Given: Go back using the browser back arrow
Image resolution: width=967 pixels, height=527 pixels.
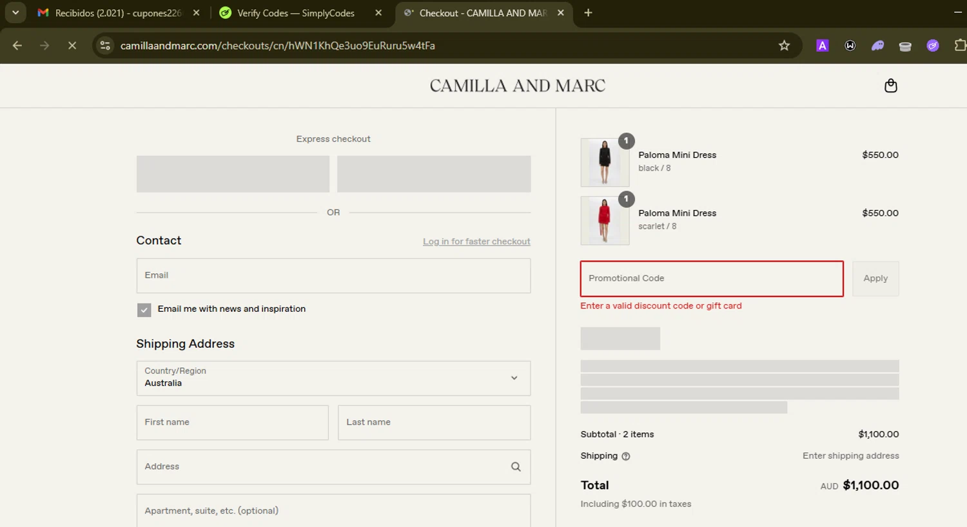Looking at the screenshot, I should tap(17, 46).
